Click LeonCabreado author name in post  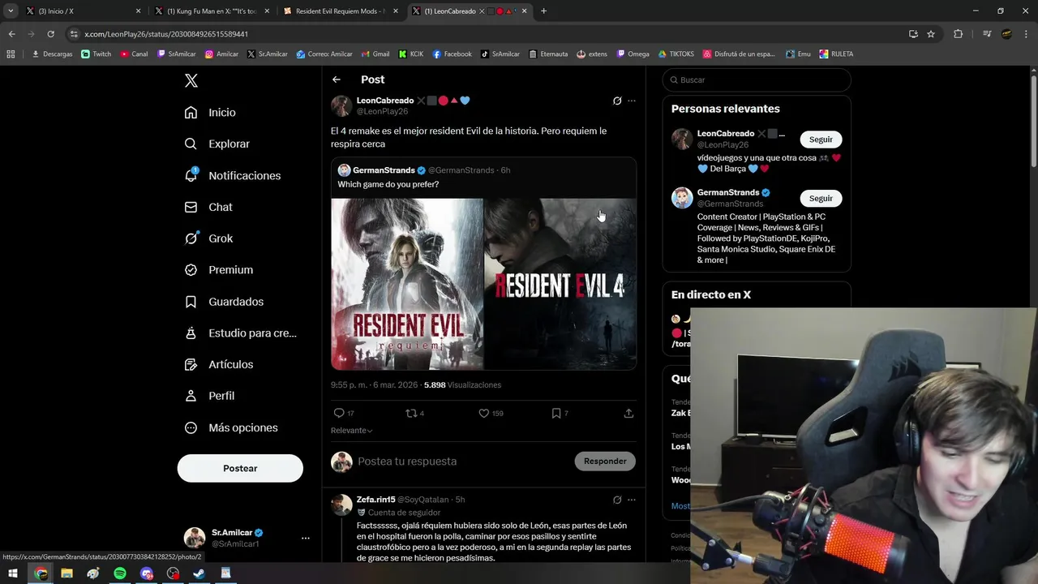pyautogui.click(x=385, y=101)
